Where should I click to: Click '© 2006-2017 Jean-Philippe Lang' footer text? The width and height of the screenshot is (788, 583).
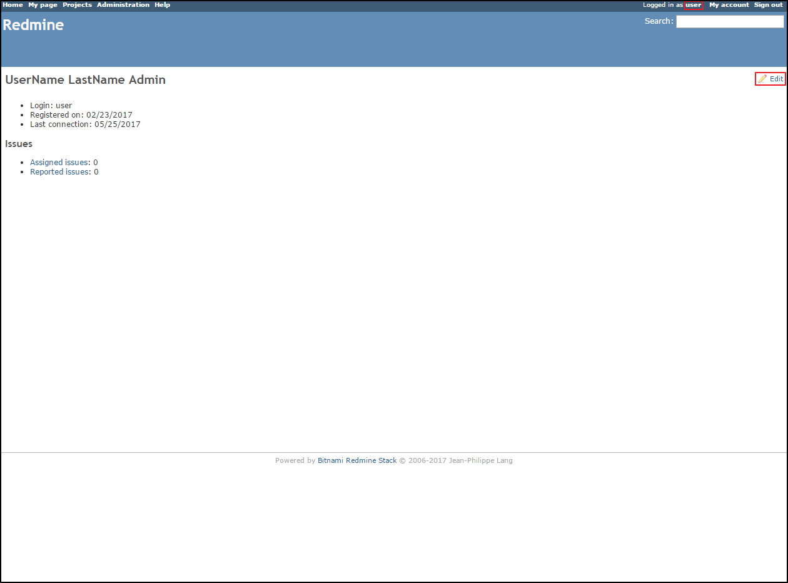(456, 460)
